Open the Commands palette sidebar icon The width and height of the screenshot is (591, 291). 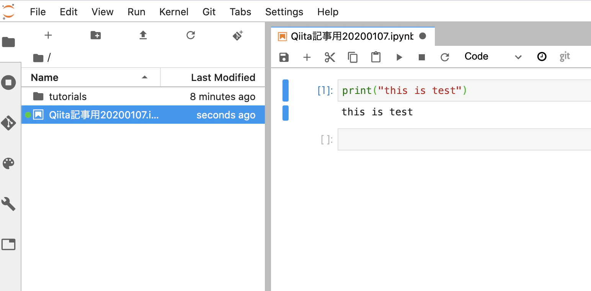[x=8, y=164]
